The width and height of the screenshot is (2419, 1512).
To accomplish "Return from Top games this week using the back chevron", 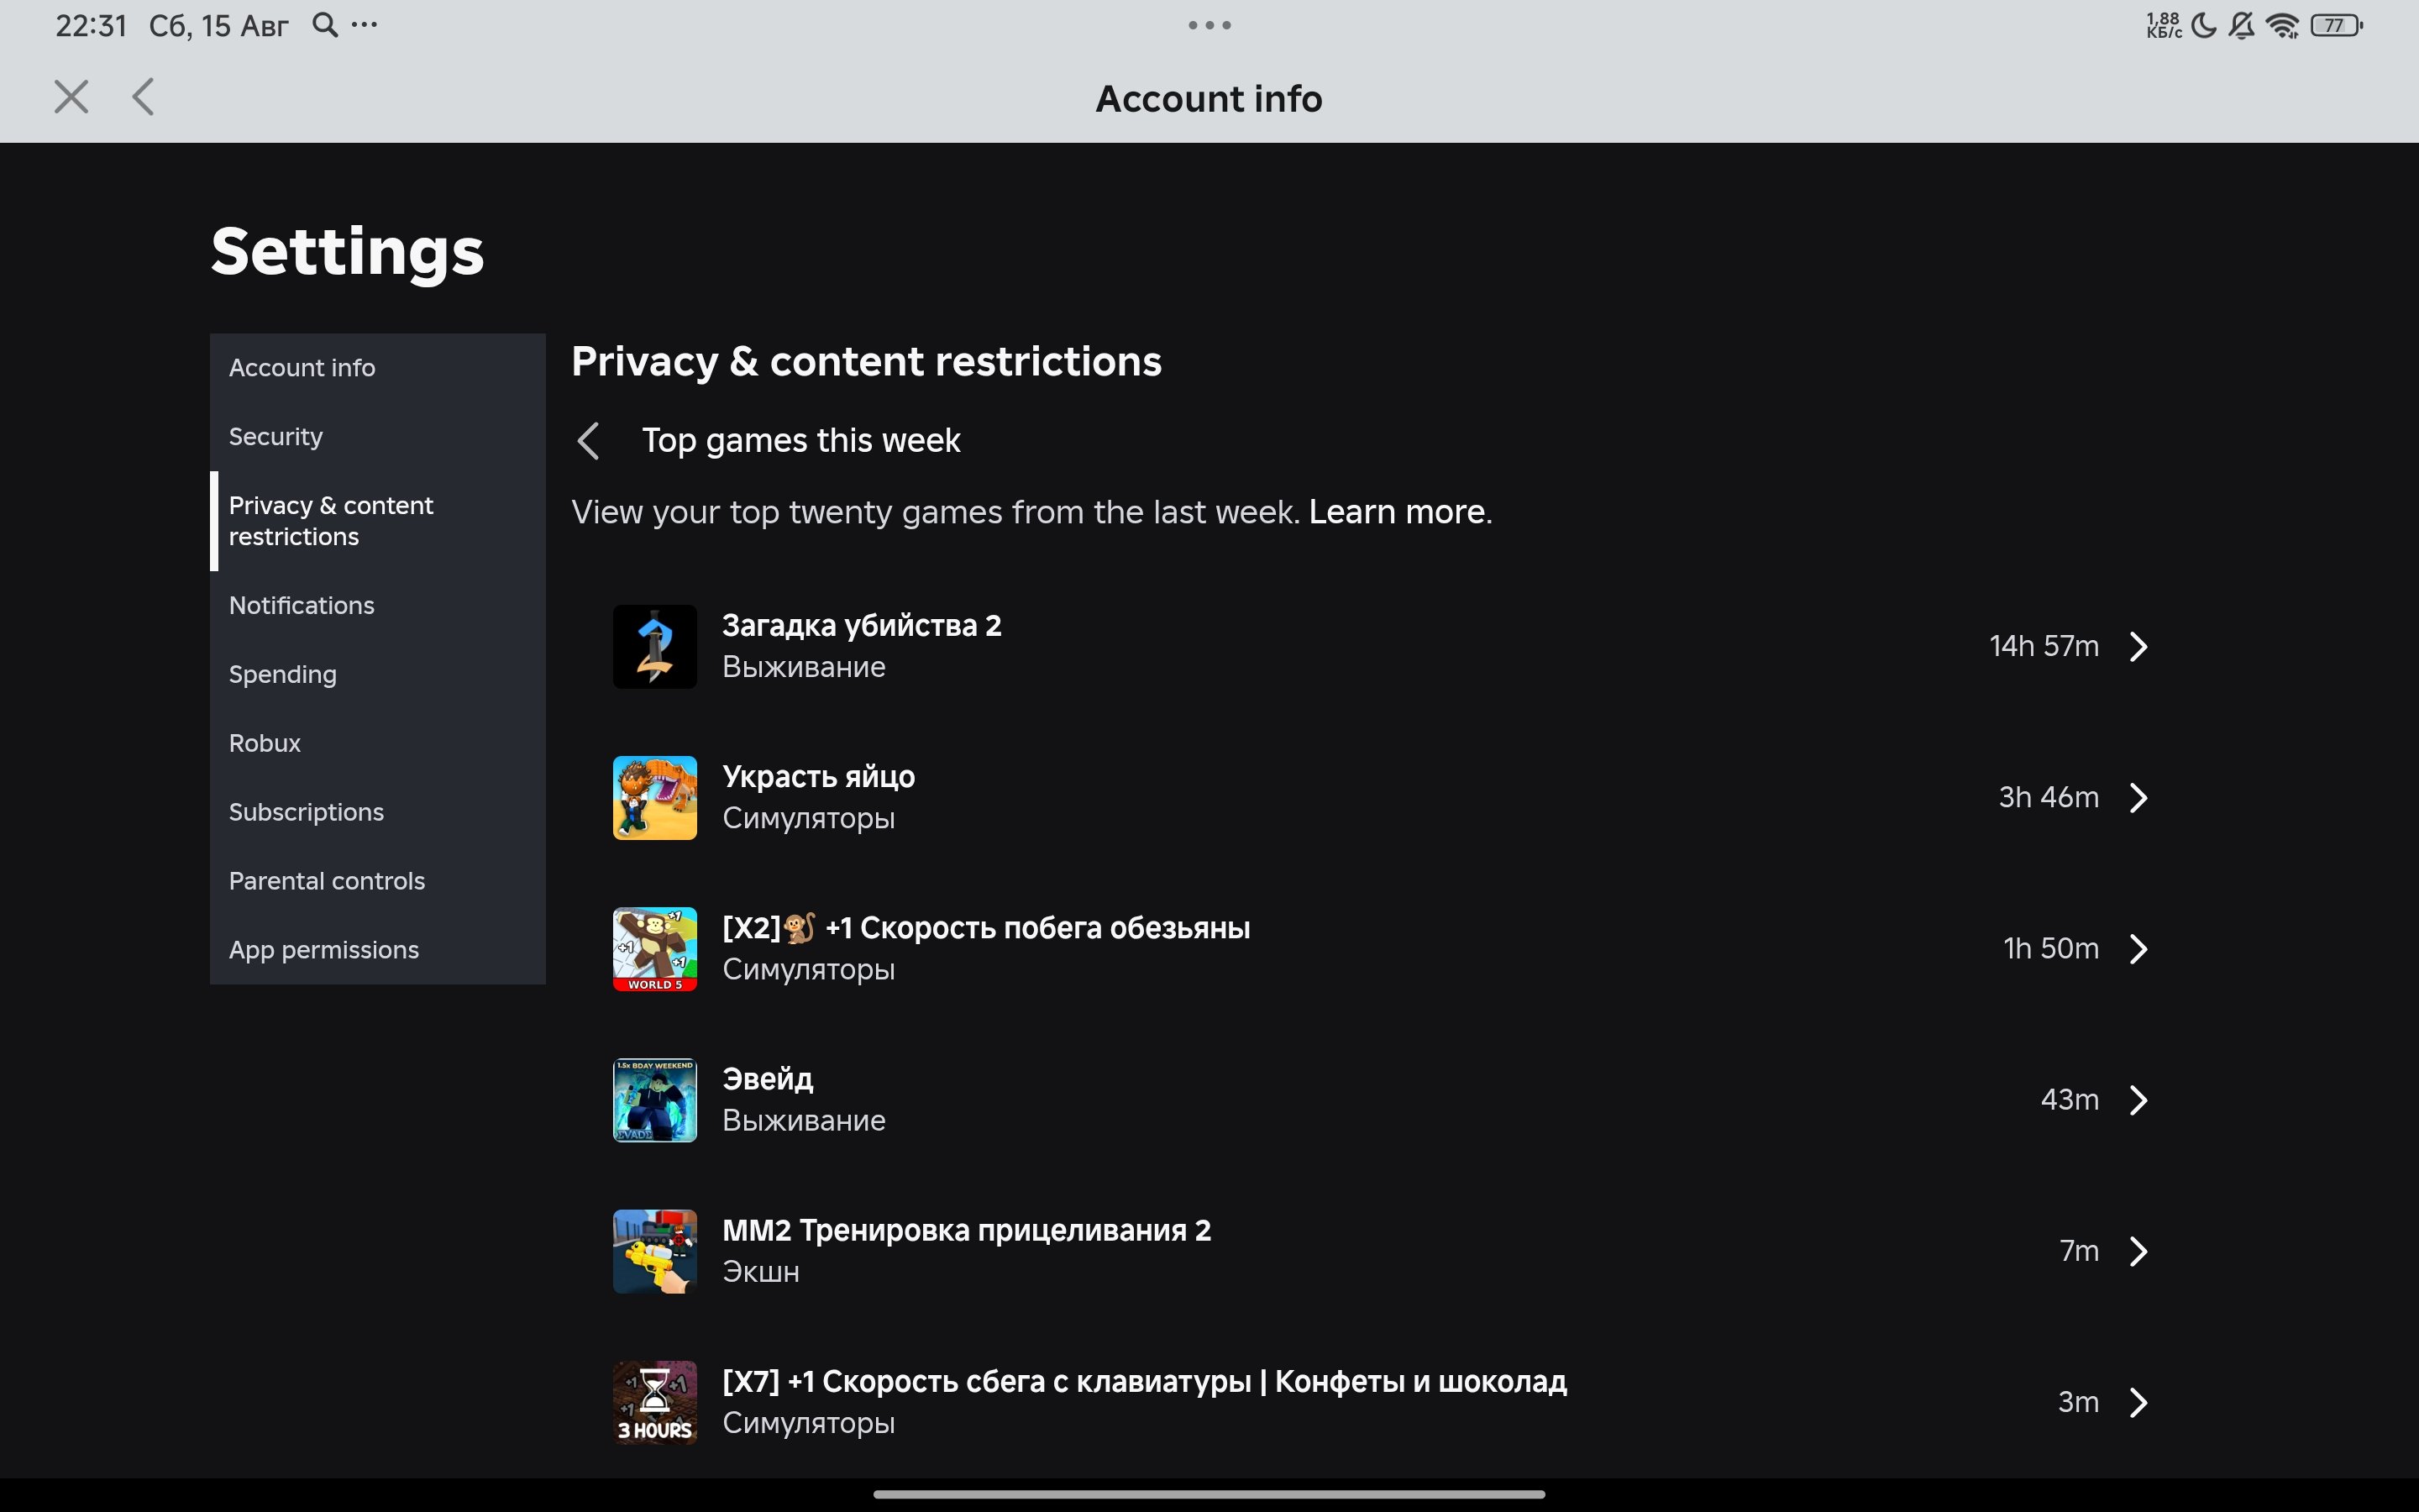I will (589, 441).
